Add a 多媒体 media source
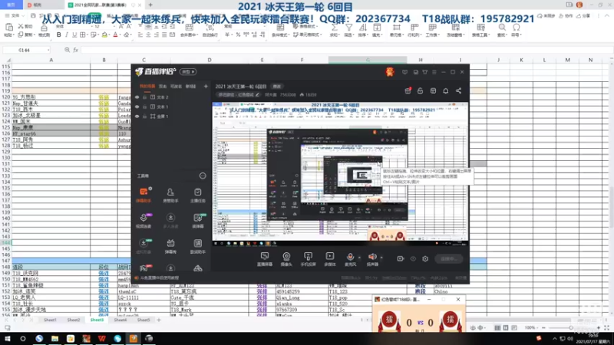This screenshot has height=345, width=614. tap(330, 258)
